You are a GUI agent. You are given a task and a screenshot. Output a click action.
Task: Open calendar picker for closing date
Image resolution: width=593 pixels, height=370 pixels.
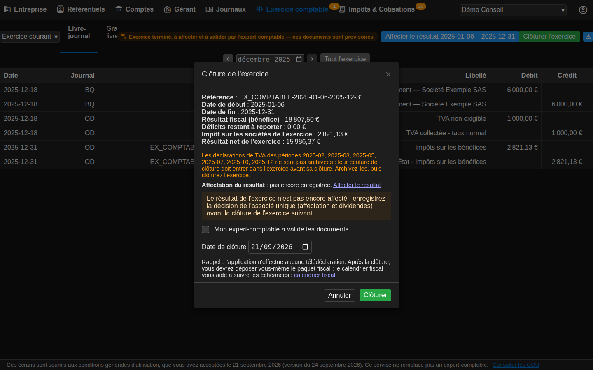(305, 247)
